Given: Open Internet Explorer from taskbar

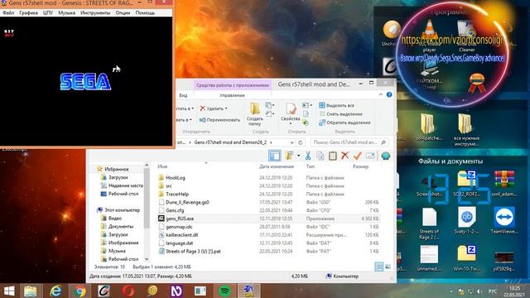Looking at the screenshot, I should click(55, 291).
